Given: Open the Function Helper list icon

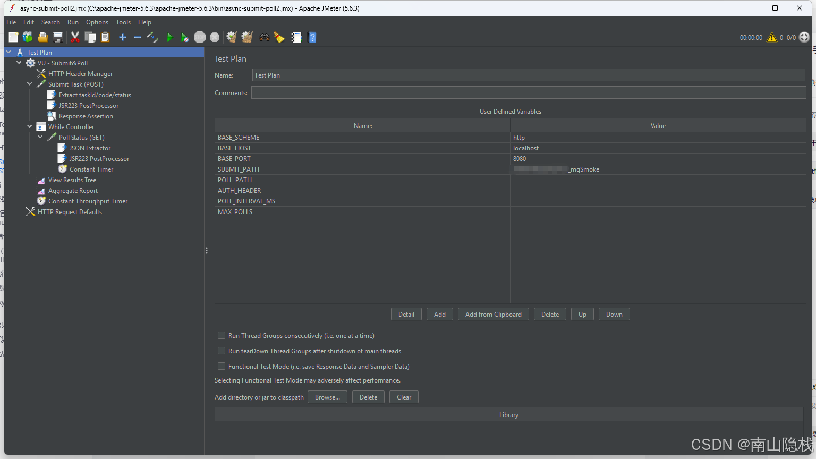Looking at the screenshot, I should pos(296,37).
